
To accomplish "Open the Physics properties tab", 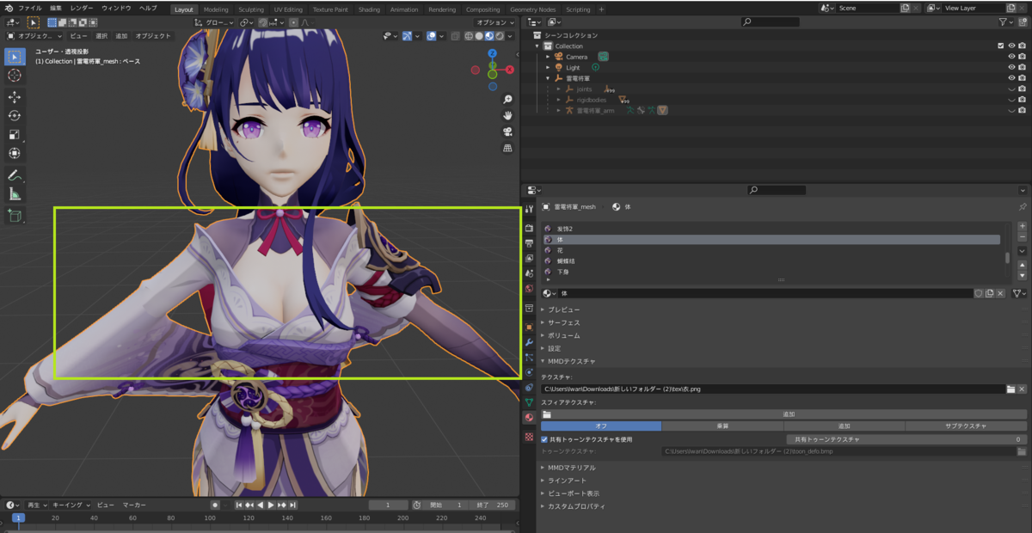I will (x=529, y=372).
